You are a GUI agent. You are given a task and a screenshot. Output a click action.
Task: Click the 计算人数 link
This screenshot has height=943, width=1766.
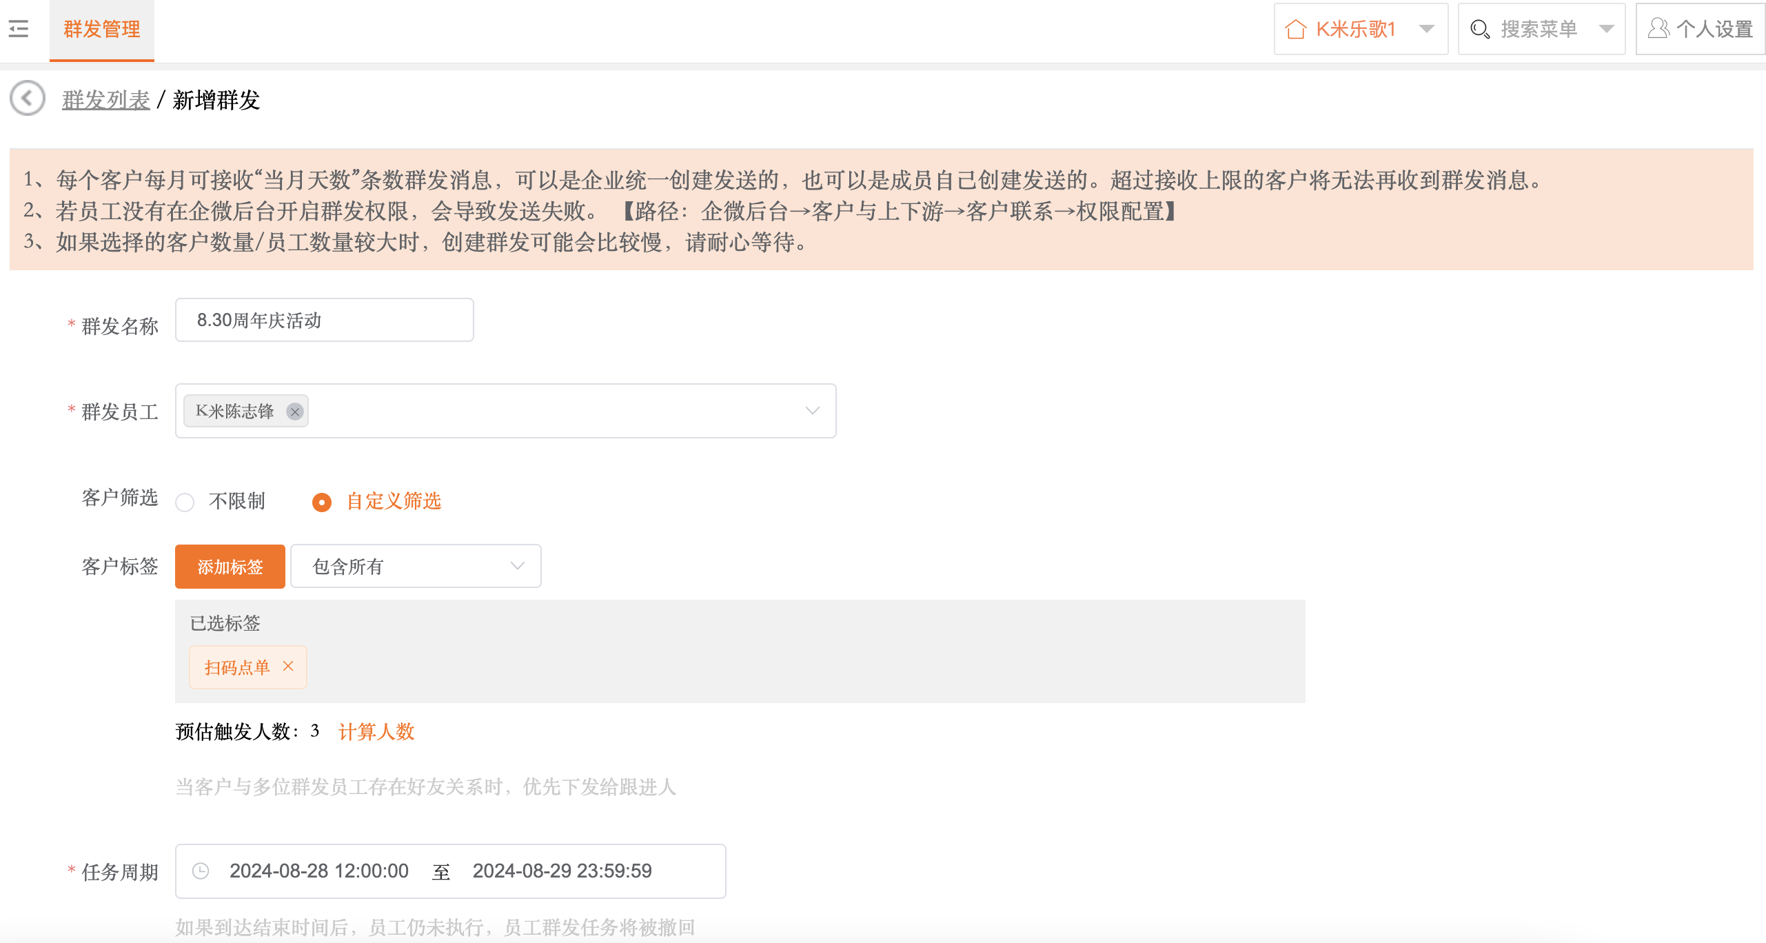[x=376, y=731]
